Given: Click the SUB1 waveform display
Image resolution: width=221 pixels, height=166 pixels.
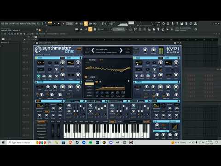Looking at the screenshot, I should point(70,63).
